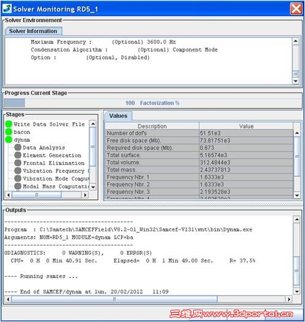Select the bacon stage
The image size is (305, 322).
[22, 132]
